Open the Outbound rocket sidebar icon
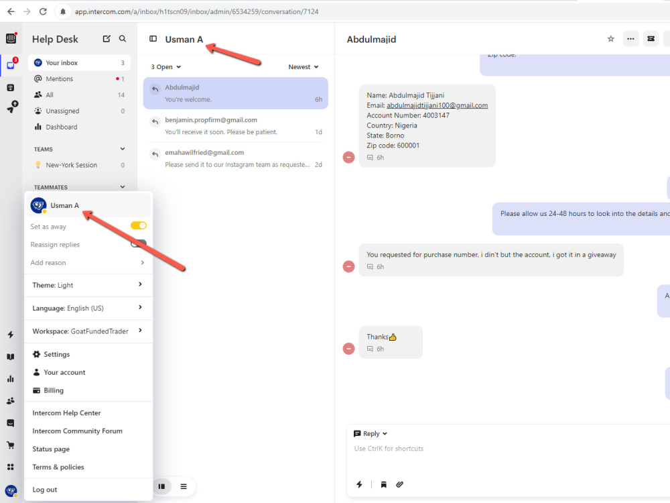Screen dimensions: 670x503 (12, 107)
